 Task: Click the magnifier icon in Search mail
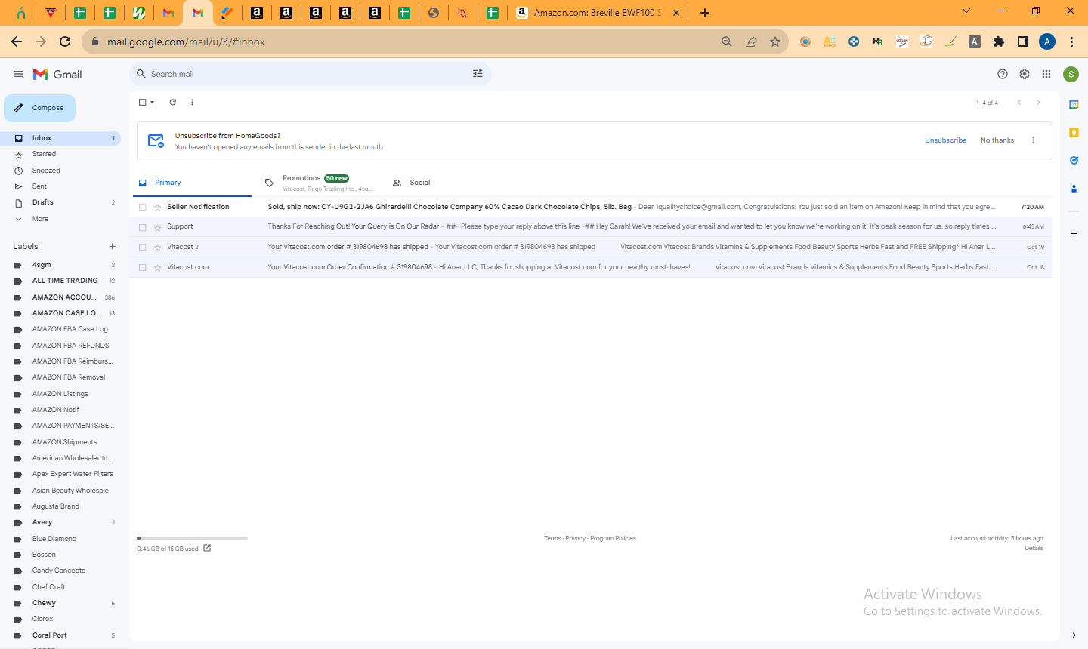(x=141, y=74)
